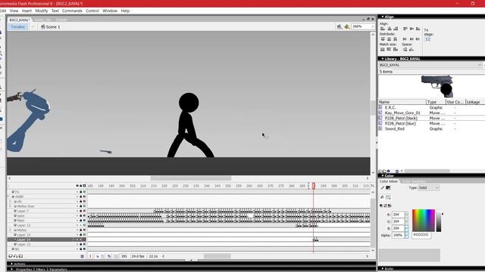The height and width of the screenshot is (272, 485).
Task: Open the Library document dropdown
Action: (480, 65)
